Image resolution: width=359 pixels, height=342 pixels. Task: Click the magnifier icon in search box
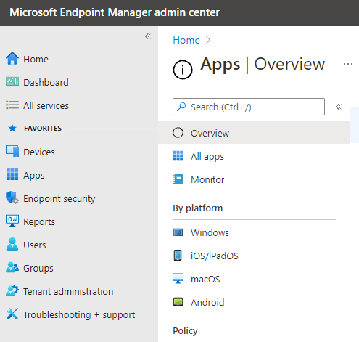[181, 107]
